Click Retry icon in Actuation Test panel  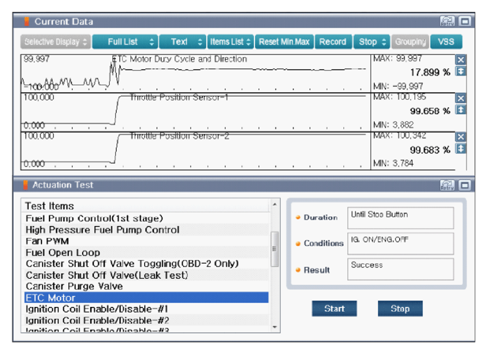click(448, 185)
